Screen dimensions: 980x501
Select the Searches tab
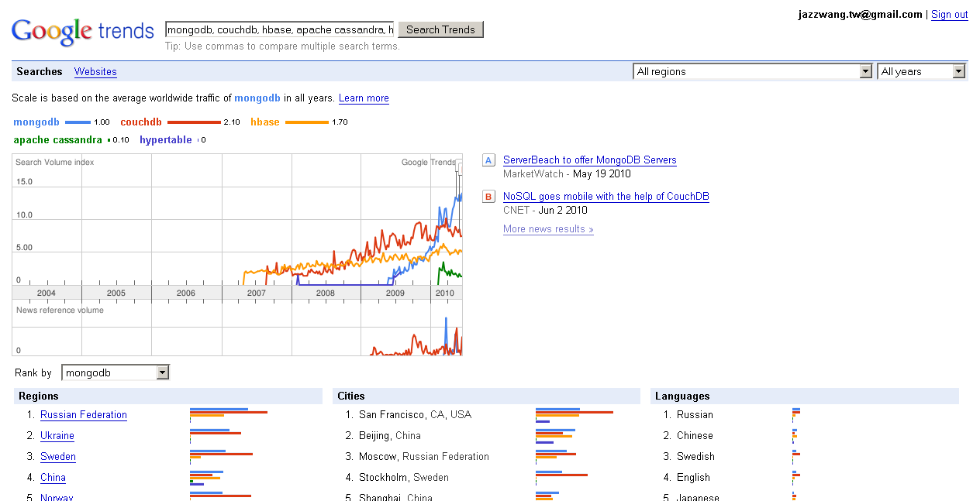click(40, 71)
